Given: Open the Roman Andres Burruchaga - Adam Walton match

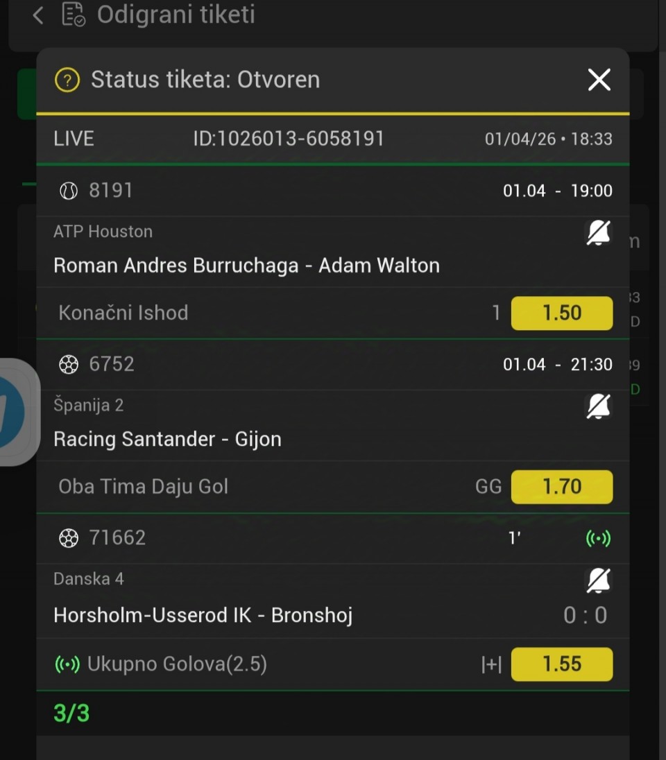Looking at the screenshot, I should tap(246, 266).
